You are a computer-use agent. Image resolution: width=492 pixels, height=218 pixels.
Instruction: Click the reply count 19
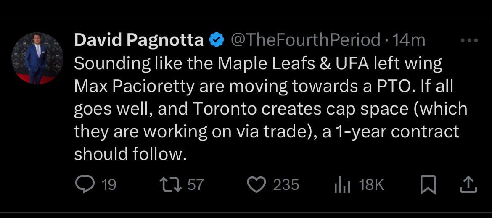108,185
